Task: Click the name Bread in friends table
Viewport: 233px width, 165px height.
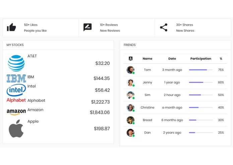Action: (148, 120)
